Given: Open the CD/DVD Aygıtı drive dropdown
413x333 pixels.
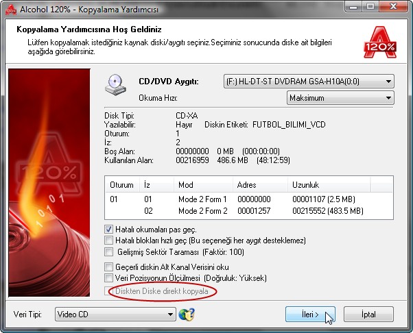Looking at the screenshot, I should point(309,82).
